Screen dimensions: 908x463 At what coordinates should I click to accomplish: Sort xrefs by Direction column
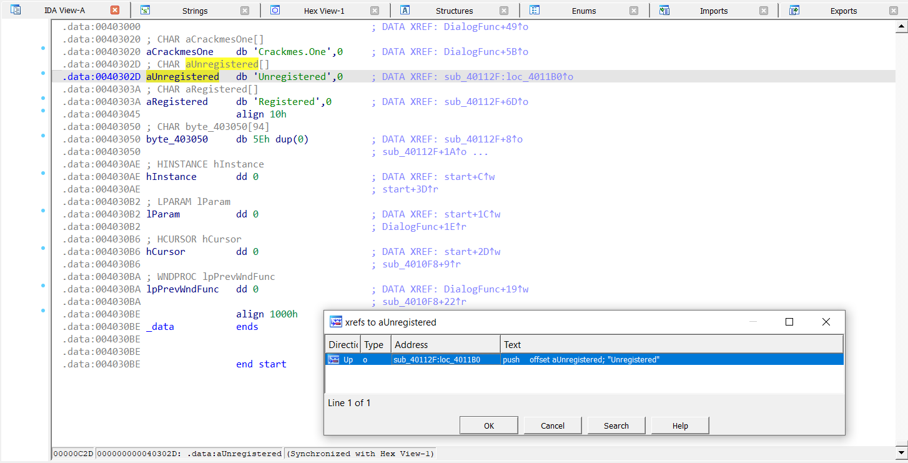click(x=343, y=344)
